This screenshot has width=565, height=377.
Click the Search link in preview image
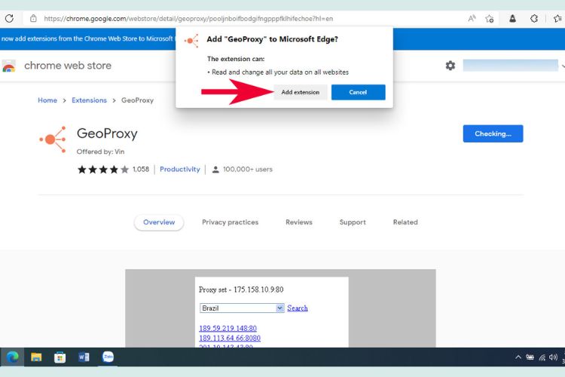(x=298, y=308)
